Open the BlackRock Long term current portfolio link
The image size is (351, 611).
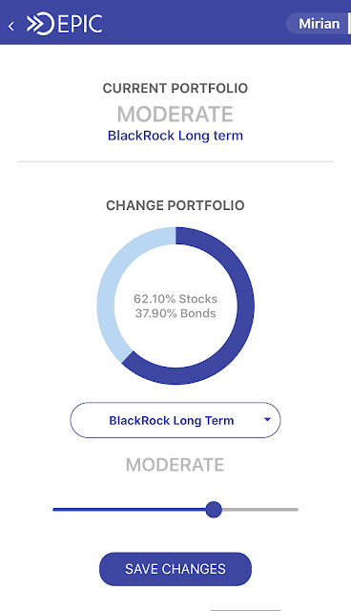(x=175, y=136)
